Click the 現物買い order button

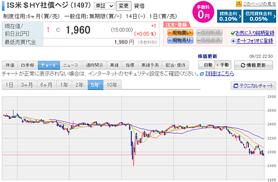pyautogui.click(x=180, y=33)
